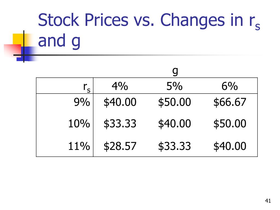Click the g column header label
280x210 pixels.
[x=175, y=71]
